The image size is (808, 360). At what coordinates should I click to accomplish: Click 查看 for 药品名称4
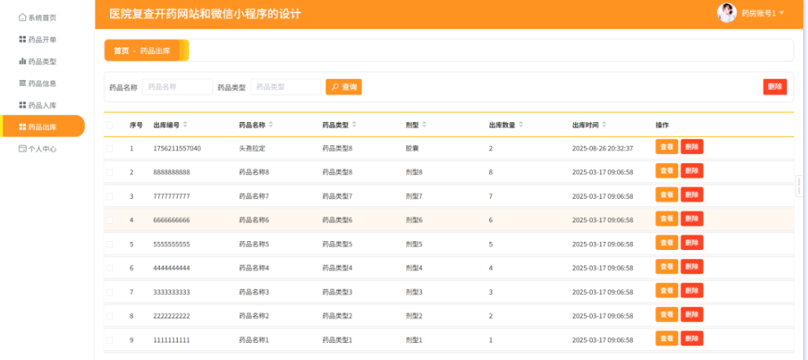pyautogui.click(x=666, y=266)
